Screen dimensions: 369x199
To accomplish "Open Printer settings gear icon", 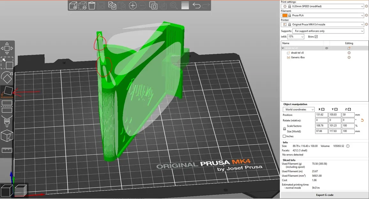I will click(366, 24).
